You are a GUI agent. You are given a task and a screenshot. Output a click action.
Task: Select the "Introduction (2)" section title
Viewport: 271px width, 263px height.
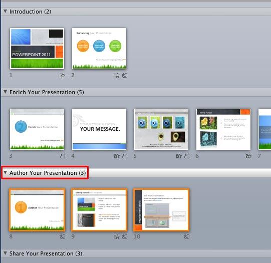30,12
